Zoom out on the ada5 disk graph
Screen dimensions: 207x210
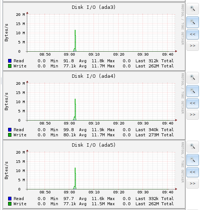coord(193,160)
